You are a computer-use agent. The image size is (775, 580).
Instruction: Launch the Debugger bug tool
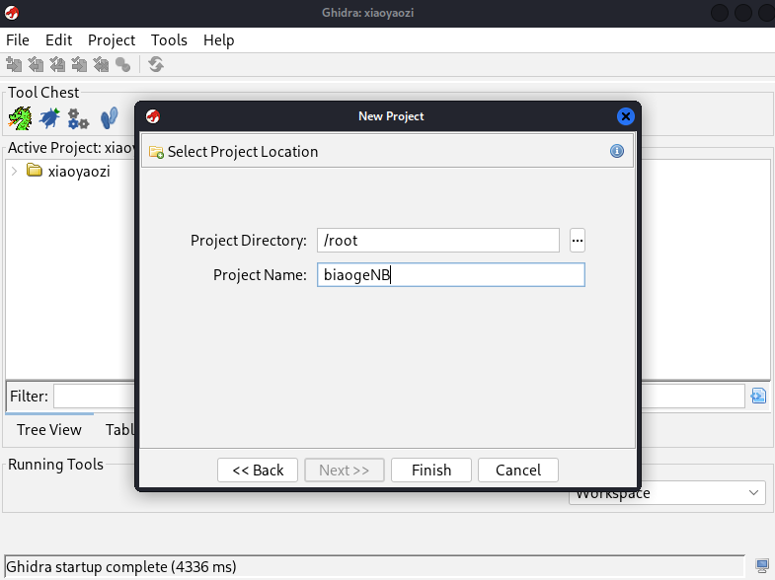pyautogui.click(x=49, y=118)
